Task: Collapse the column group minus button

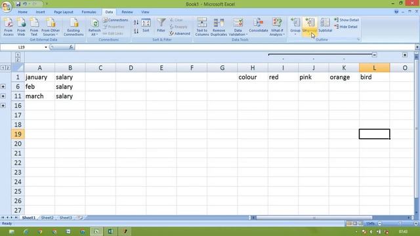Action: pos(375,55)
